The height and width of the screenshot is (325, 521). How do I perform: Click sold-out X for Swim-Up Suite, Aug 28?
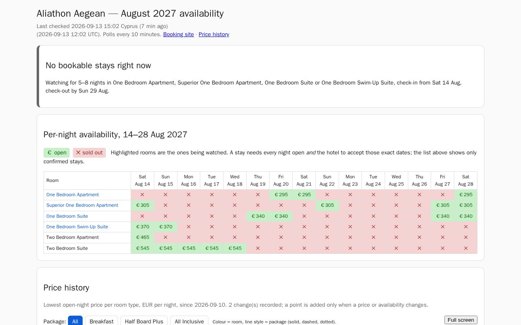[x=466, y=227]
